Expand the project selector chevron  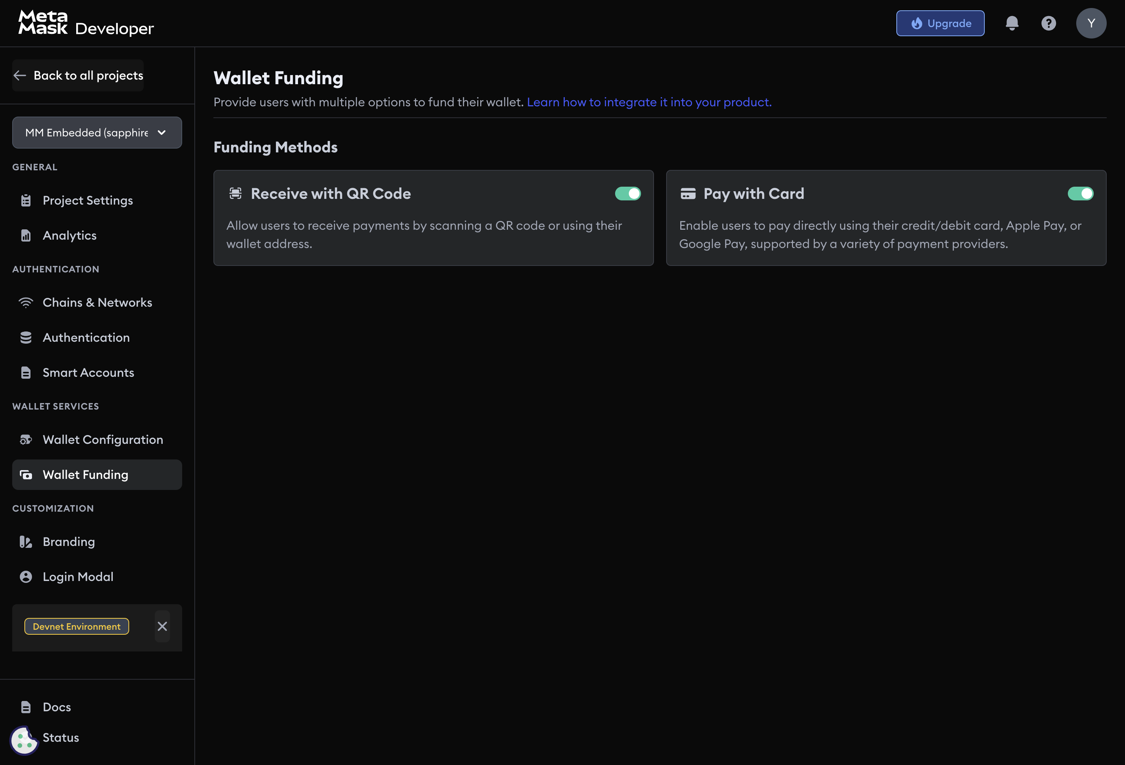[x=162, y=133]
